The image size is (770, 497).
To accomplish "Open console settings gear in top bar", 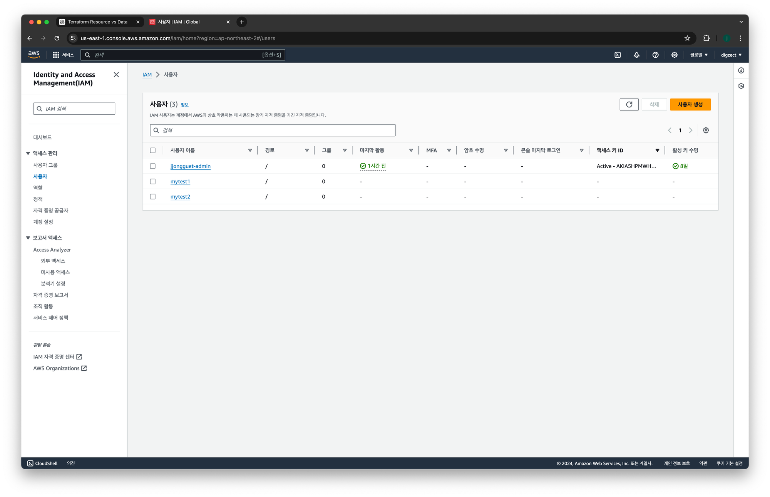I will pos(674,55).
